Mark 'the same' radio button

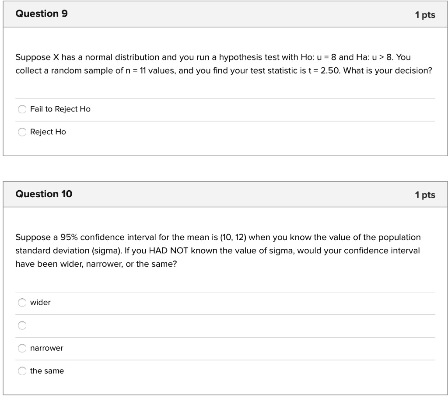point(22,371)
